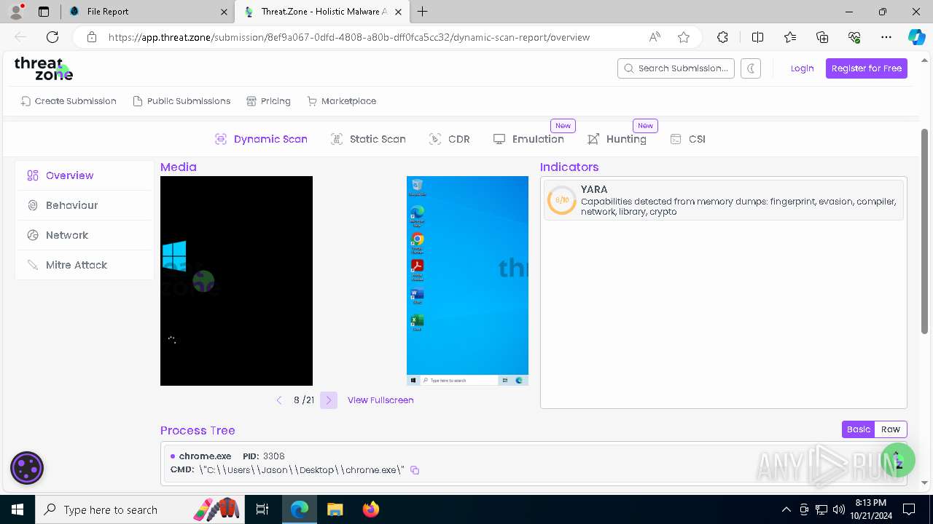Add this page to favorites star
The width and height of the screenshot is (933, 524).
[x=683, y=37]
